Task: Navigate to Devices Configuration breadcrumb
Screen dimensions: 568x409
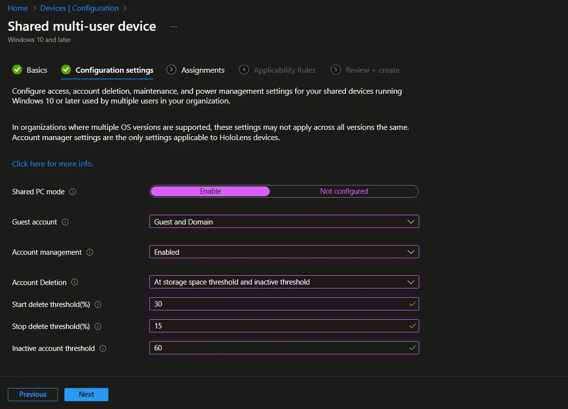Action: [x=79, y=8]
